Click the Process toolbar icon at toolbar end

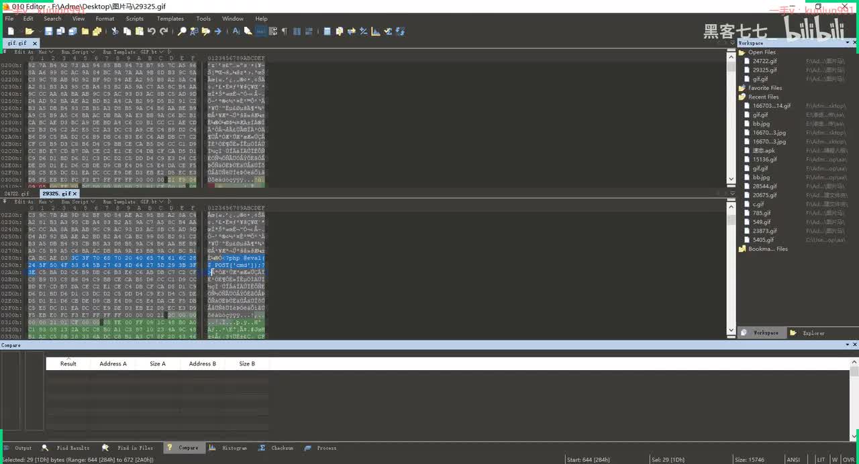(400, 31)
